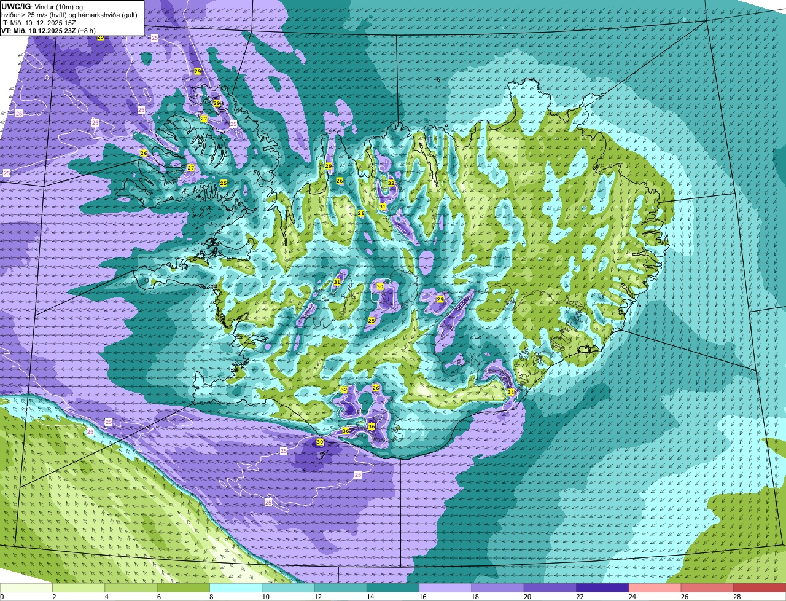The image size is (786, 601).
Task: Click the pink swatch between 24 and 26
Action: tap(655, 588)
